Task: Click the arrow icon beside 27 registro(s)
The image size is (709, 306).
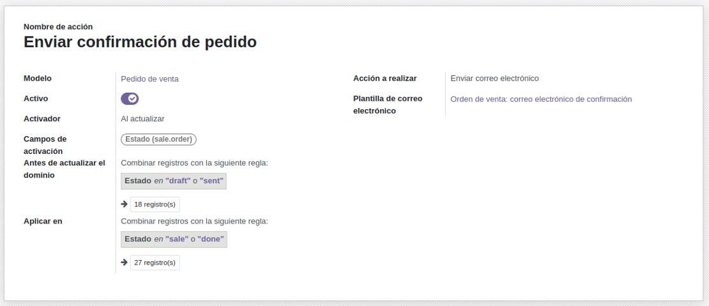Action: [125, 262]
